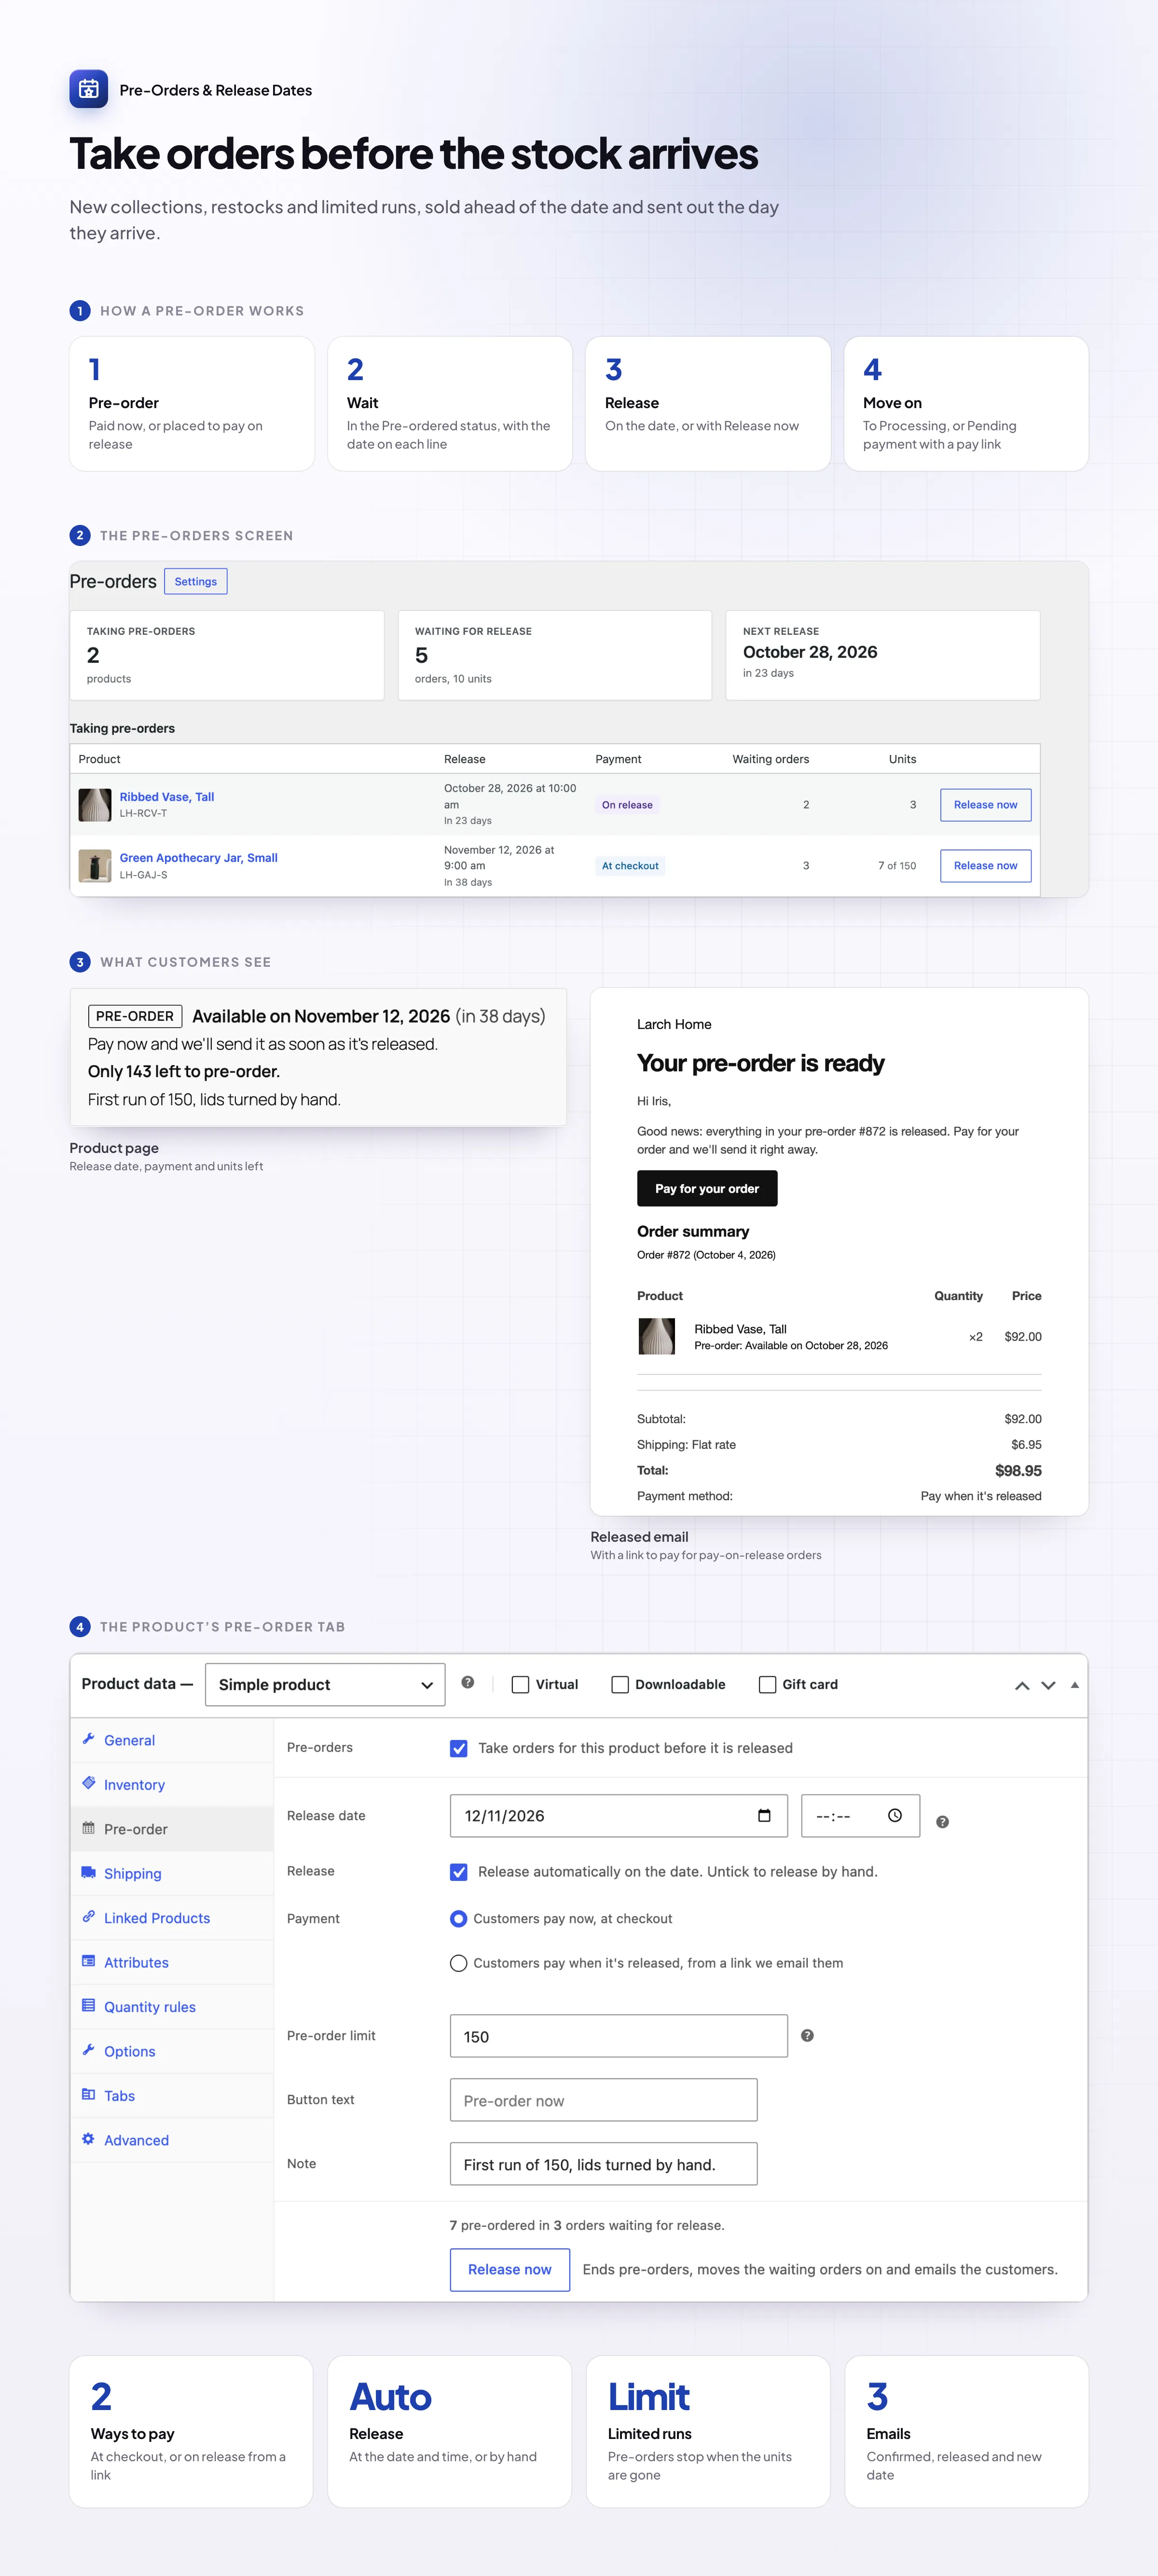Open Pre-orders Settings button

(x=195, y=581)
